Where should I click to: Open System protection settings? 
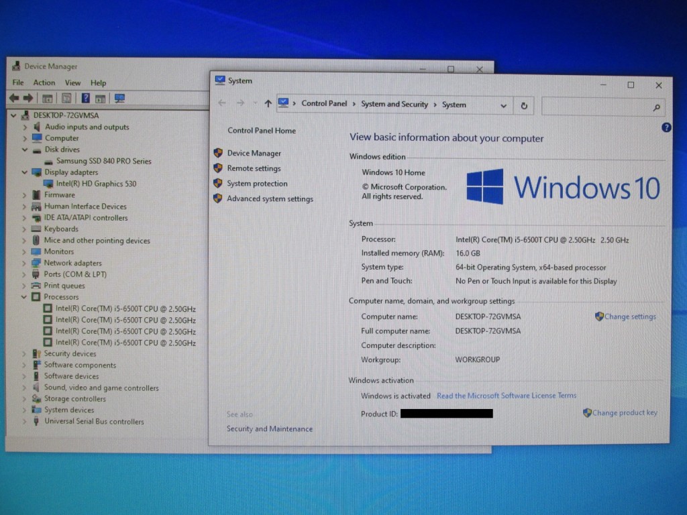[x=257, y=184]
